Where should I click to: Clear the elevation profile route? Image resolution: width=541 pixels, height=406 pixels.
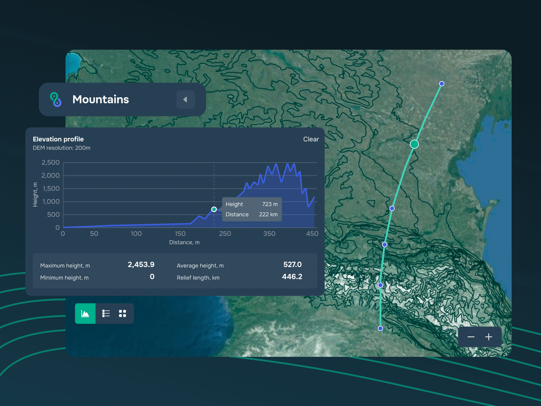311,139
